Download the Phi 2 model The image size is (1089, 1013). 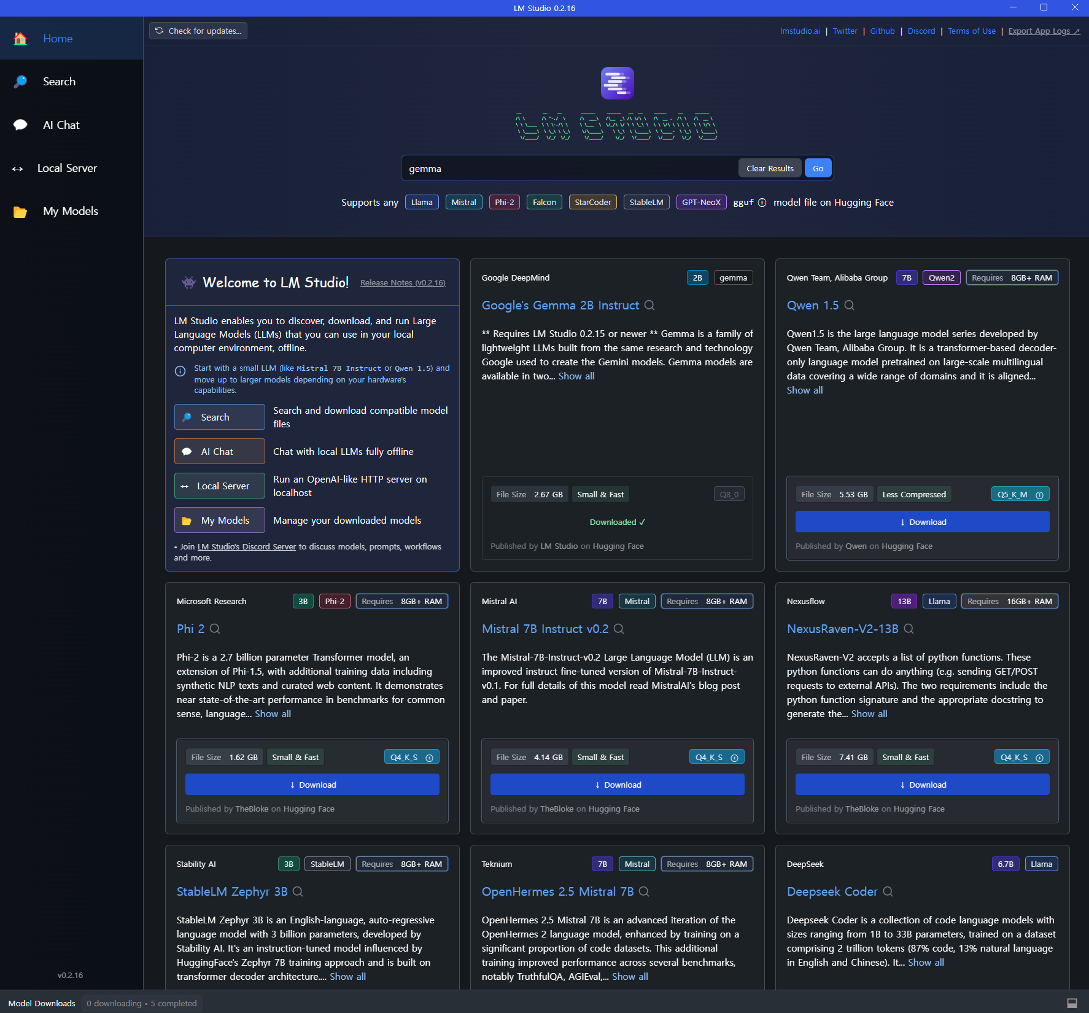pyautogui.click(x=312, y=785)
